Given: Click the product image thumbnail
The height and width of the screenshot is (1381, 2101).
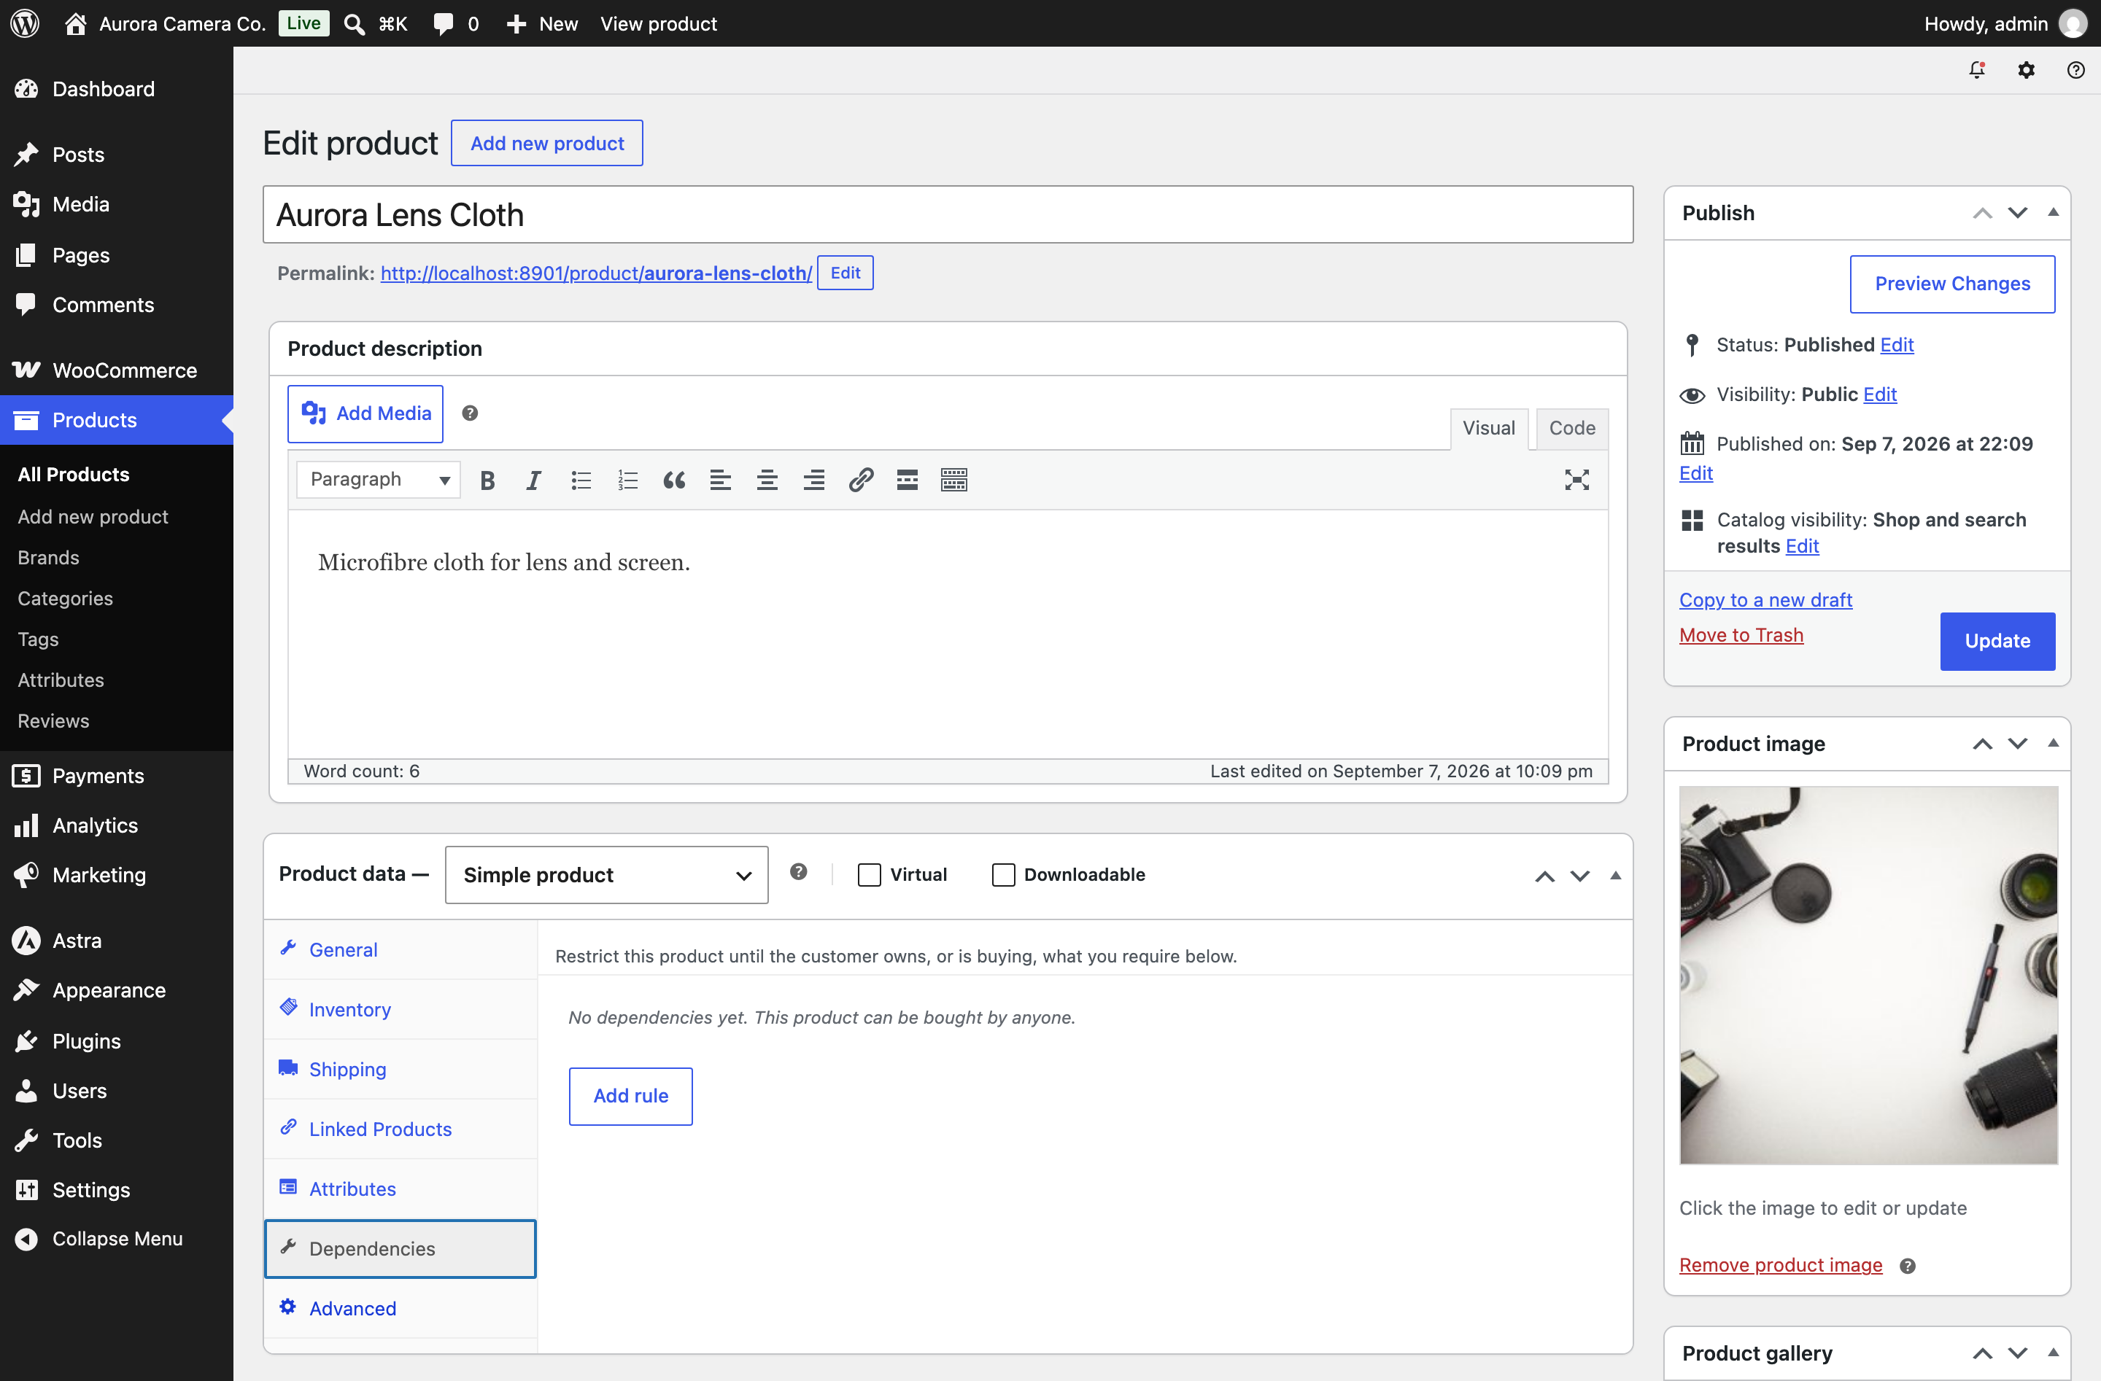Looking at the screenshot, I should click(x=1868, y=975).
